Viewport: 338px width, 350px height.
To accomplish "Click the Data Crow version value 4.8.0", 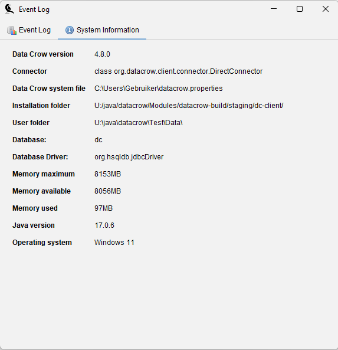I will click(x=102, y=54).
